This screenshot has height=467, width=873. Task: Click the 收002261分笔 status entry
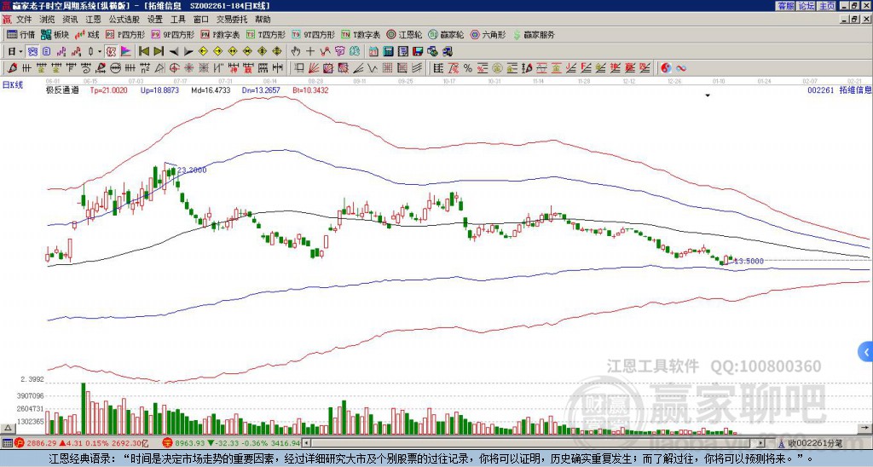(814, 443)
